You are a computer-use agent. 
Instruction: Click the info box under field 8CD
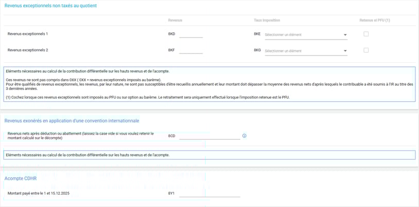pyautogui.click(x=209, y=155)
